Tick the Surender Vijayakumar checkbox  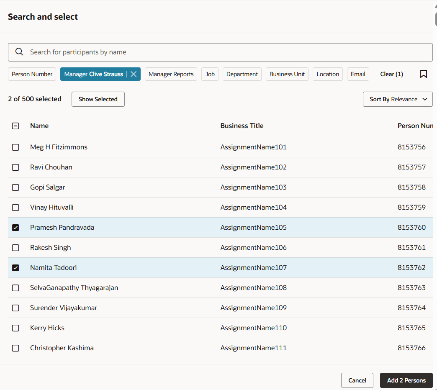pos(15,308)
